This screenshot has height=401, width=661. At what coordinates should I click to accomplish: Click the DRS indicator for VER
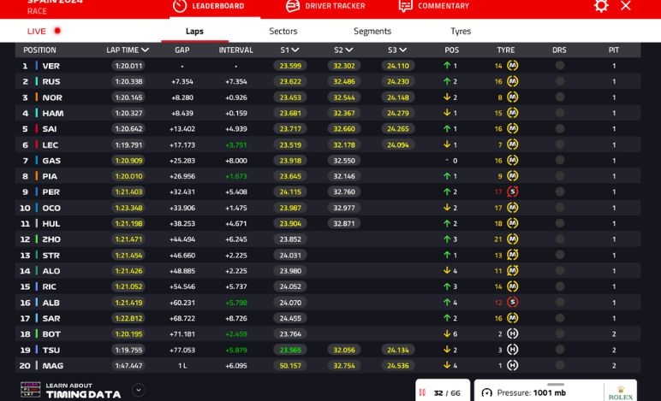click(x=559, y=66)
